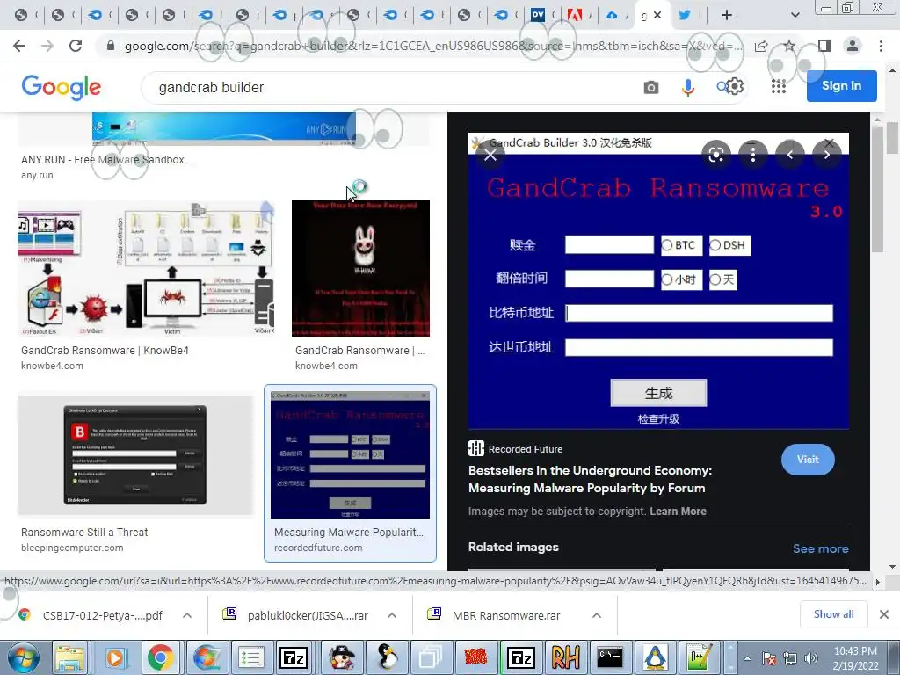Click the volume speaker tray icon
900x675 pixels.
coord(811,658)
